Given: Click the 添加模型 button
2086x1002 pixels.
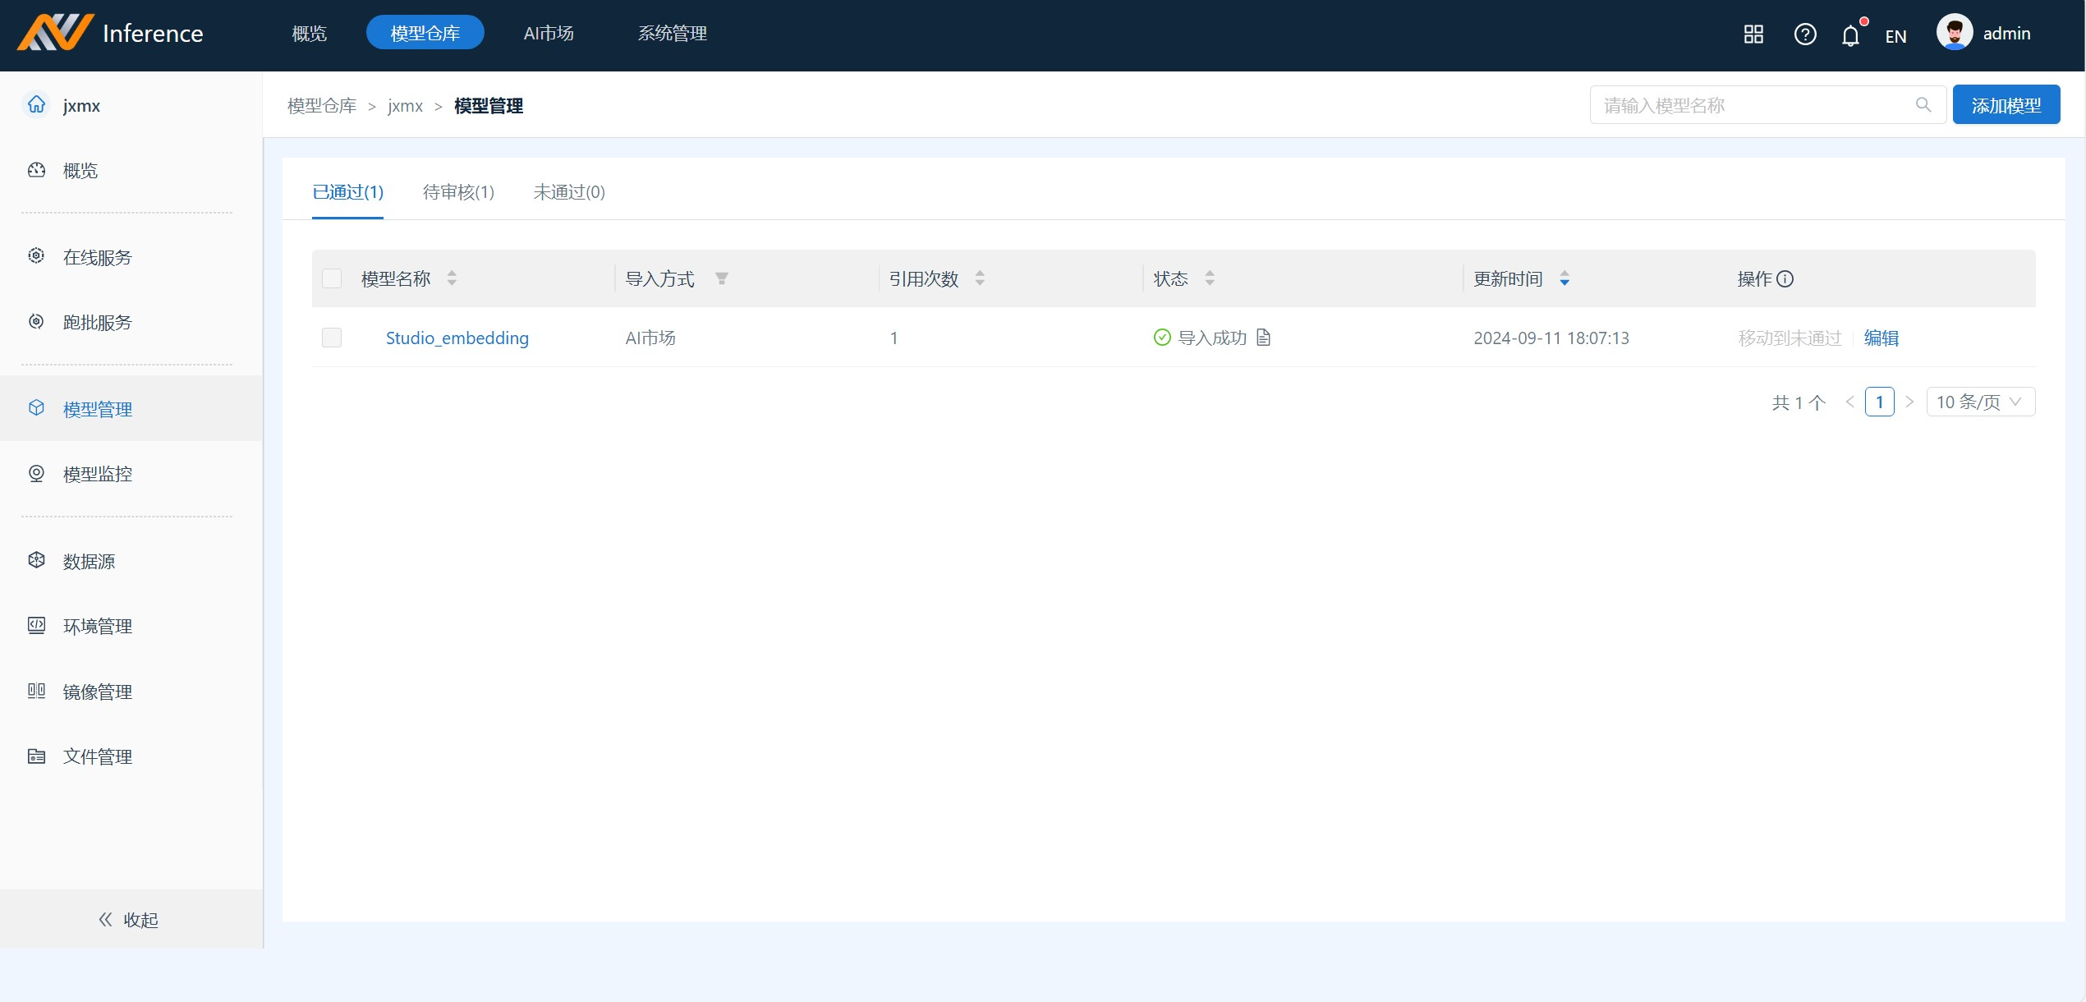Looking at the screenshot, I should pos(2006,105).
